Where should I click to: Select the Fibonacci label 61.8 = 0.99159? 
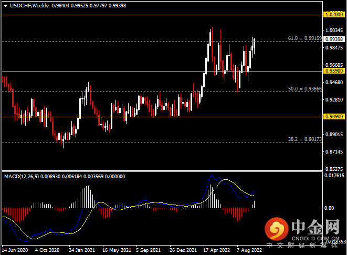coord(304,38)
